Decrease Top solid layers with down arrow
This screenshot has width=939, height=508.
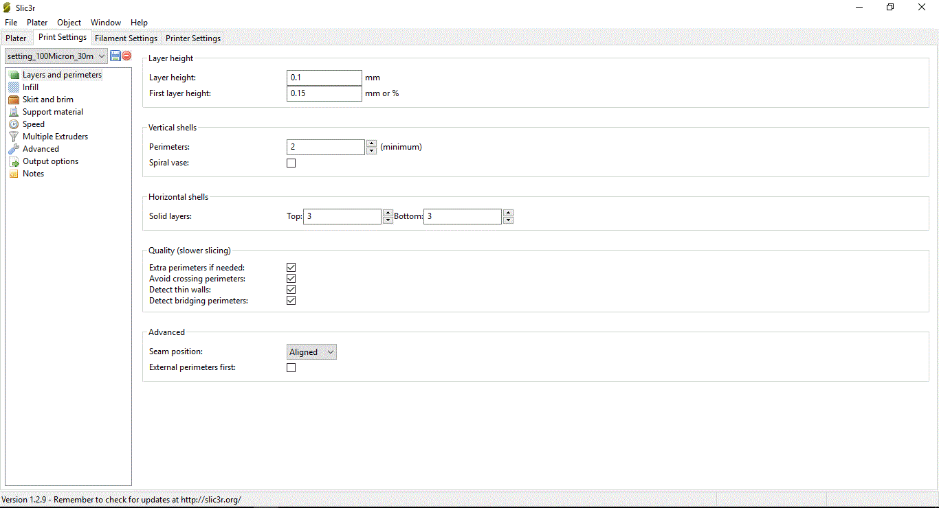pyautogui.click(x=388, y=220)
